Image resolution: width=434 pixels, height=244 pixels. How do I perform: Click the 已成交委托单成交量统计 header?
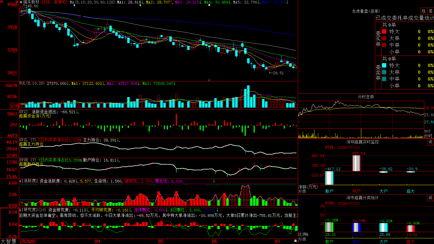405,18
